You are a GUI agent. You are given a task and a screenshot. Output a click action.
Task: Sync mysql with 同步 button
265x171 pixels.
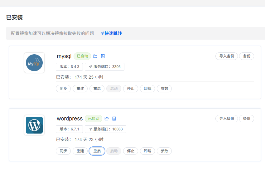63,89
